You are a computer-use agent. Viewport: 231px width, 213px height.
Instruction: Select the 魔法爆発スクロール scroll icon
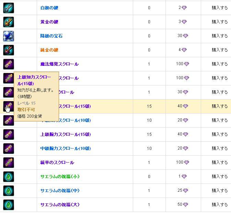pyautogui.click(x=9, y=64)
